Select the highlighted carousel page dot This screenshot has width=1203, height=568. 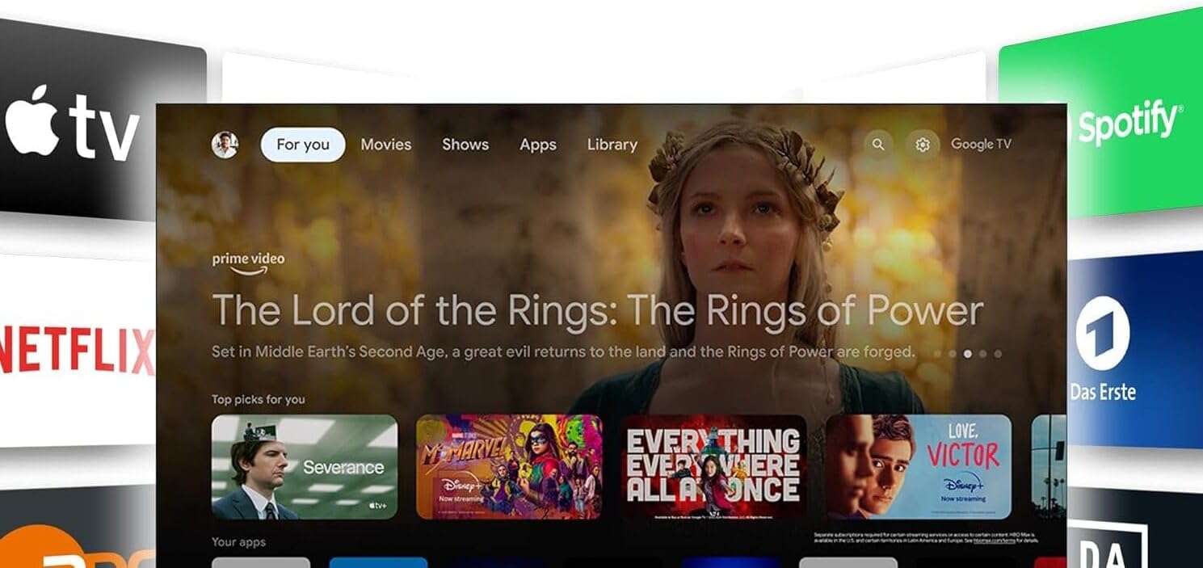pyautogui.click(x=968, y=354)
